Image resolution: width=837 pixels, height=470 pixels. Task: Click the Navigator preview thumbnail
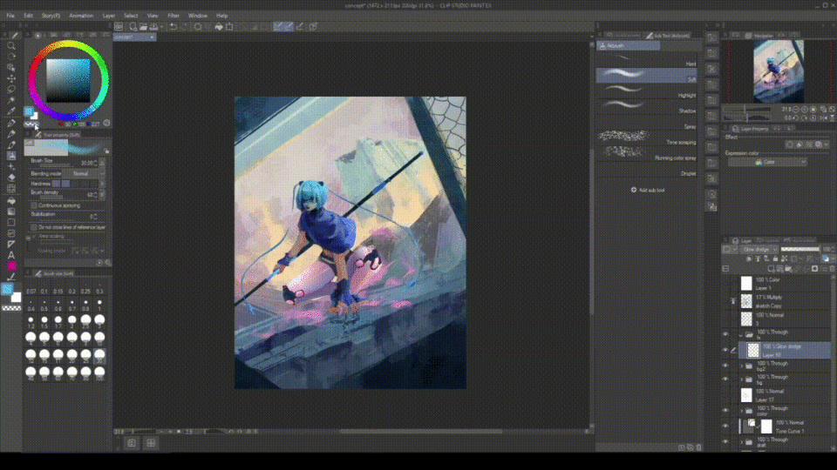[779, 71]
